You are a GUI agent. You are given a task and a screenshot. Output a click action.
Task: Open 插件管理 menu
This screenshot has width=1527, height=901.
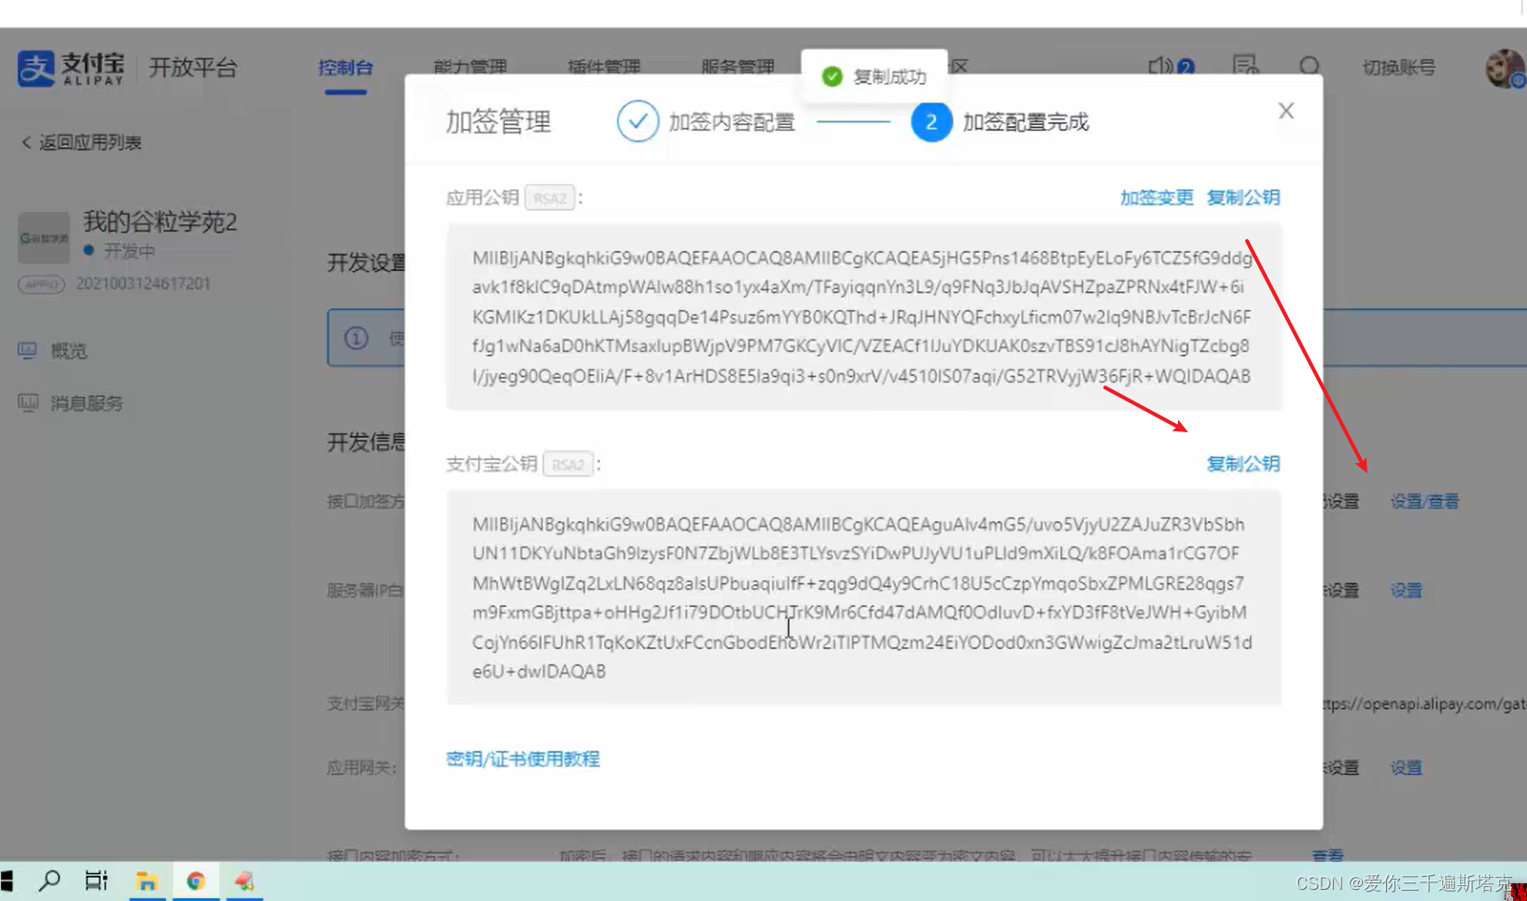point(604,67)
